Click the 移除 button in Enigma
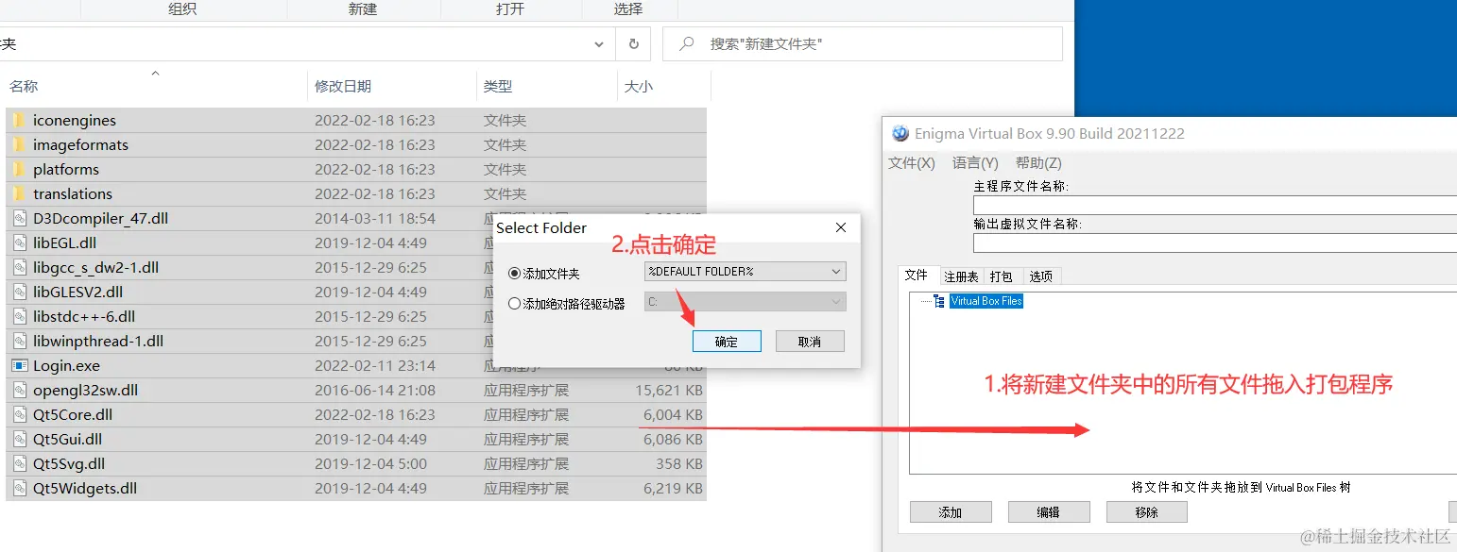Image resolution: width=1457 pixels, height=552 pixels. pyautogui.click(x=1147, y=512)
